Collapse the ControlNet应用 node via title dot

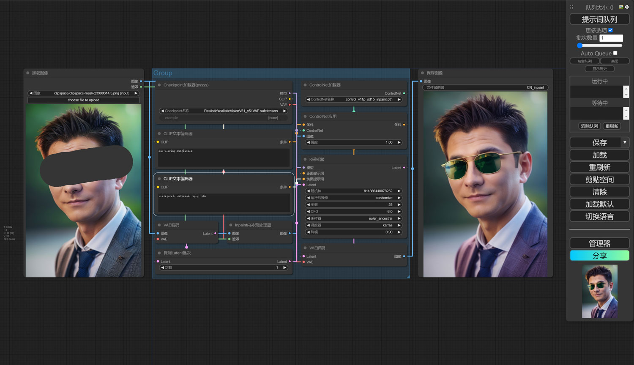(x=305, y=116)
